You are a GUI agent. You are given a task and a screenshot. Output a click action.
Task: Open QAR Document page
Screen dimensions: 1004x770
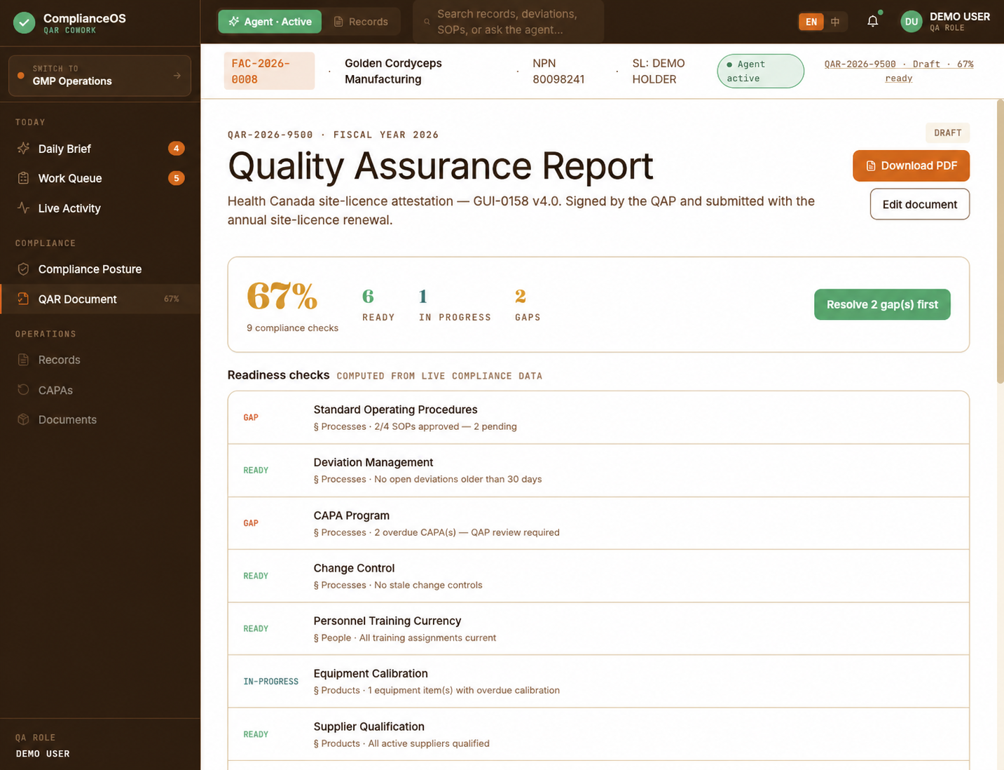pos(100,299)
